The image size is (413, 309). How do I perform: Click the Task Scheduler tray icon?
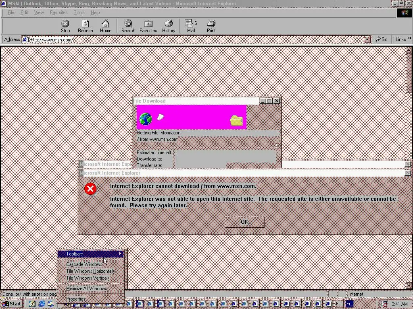384,304
